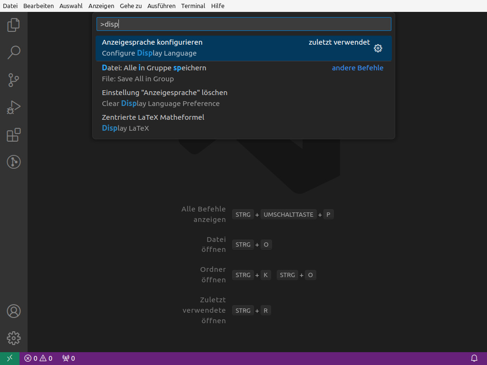Screen dimensions: 487x365
Task: Click the ports forwarded status item
Action: click(x=68, y=358)
